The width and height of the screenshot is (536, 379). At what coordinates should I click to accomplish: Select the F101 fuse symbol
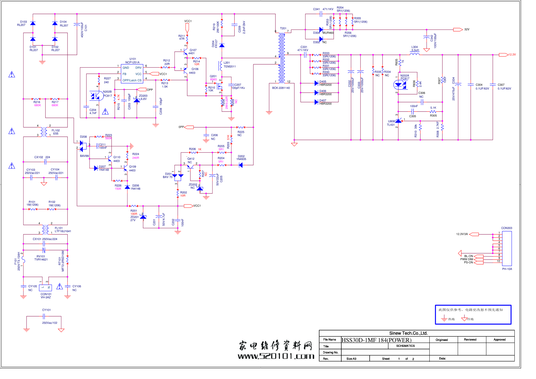[x=23, y=260]
